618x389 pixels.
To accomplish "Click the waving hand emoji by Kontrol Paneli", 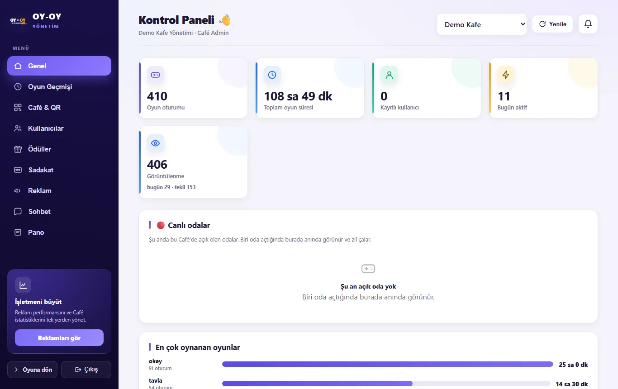I will point(224,20).
